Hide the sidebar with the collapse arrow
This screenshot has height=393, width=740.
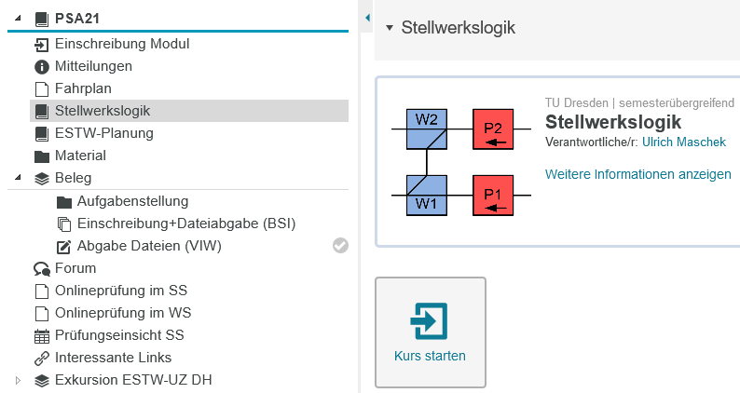click(x=367, y=18)
